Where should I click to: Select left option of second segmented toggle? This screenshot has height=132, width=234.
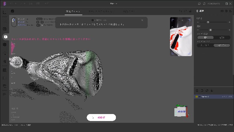pos(205,45)
